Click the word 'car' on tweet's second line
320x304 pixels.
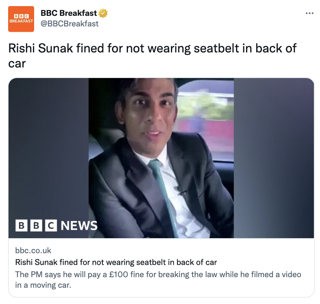[x=17, y=64]
